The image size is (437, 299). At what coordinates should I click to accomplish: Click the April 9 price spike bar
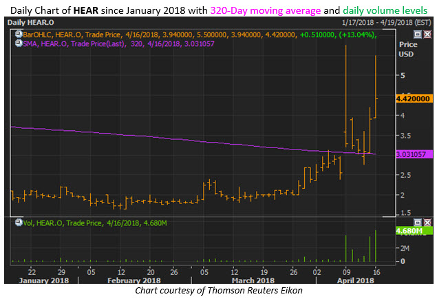click(346, 96)
